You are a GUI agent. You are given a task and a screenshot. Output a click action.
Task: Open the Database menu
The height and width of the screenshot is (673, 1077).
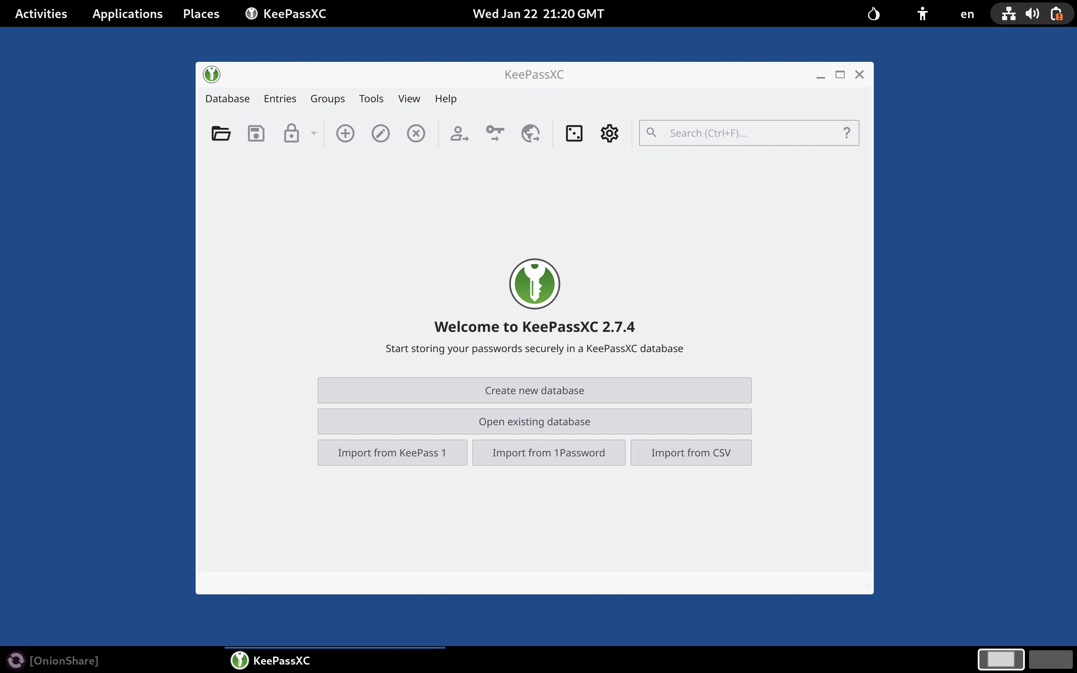227,98
